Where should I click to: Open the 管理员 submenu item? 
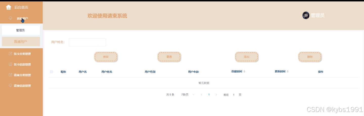click(x=21, y=30)
